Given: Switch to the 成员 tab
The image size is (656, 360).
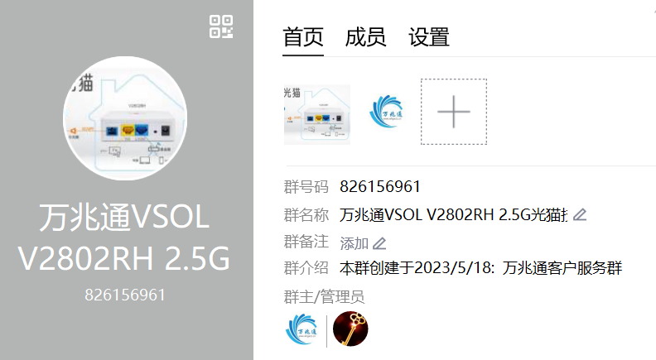Looking at the screenshot, I should [x=365, y=36].
